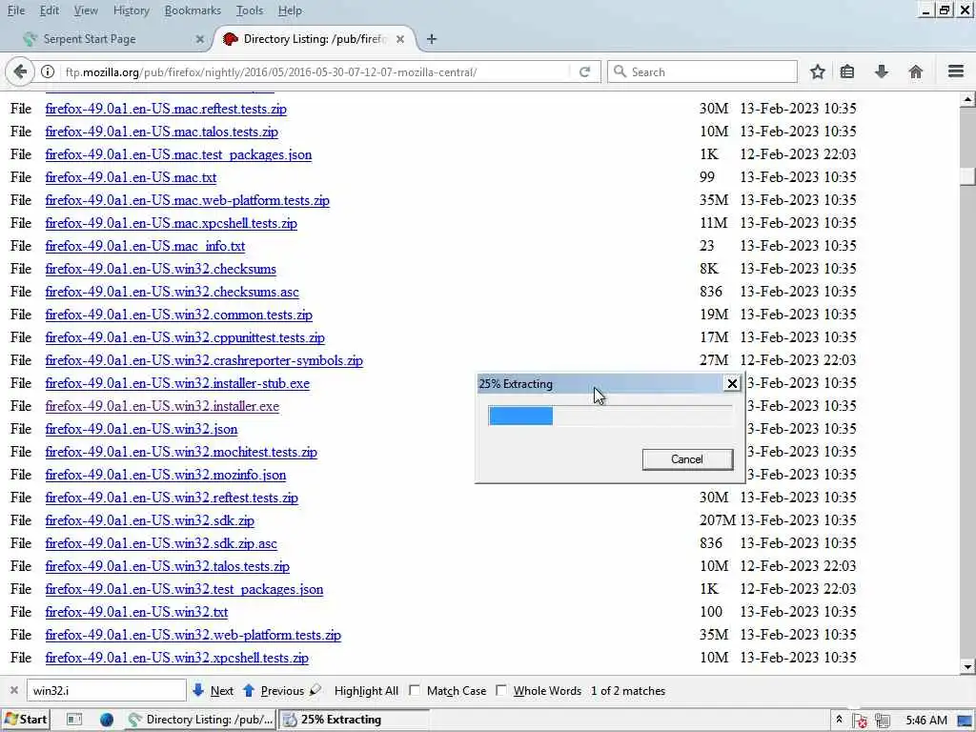
Task: Open downloads arrow icon
Action: point(882,71)
